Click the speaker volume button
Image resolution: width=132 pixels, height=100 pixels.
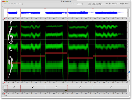(x=89, y=4)
